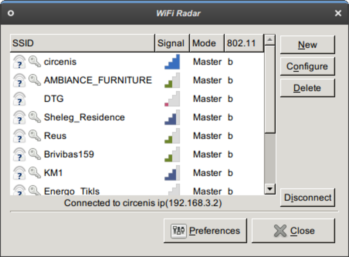
Task: Sort the list by Signal column
Action: [172, 43]
